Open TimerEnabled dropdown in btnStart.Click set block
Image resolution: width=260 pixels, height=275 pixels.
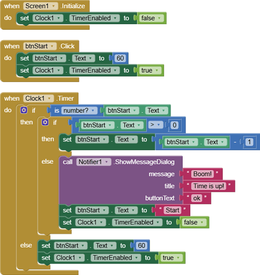[x=94, y=70]
